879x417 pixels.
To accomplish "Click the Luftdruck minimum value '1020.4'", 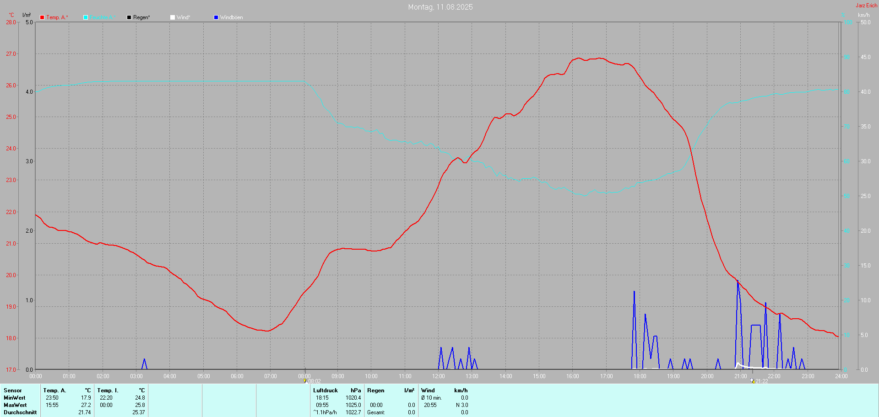I will 353,398.
